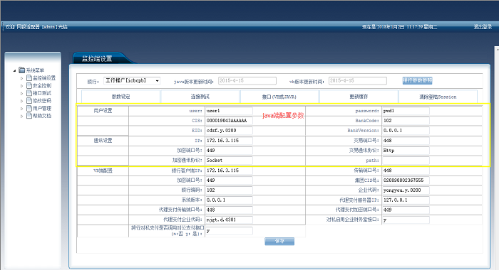Click the 集团CIS号 input field
This screenshot has height=270, width=499.
[406, 180]
